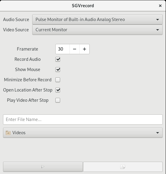The width and height of the screenshot is (166, 174).
Task: Click the Video Source dropdown arrow
Action: click(x=158, y=30)
